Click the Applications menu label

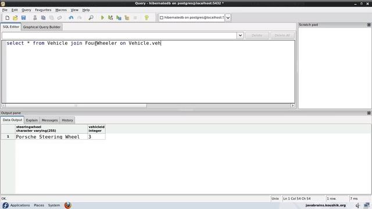[20, 205]
